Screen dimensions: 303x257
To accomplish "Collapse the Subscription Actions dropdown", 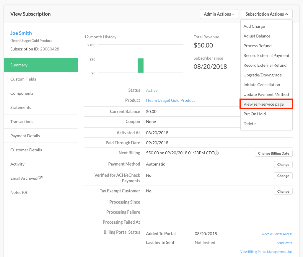I will [x=267, y=14].
